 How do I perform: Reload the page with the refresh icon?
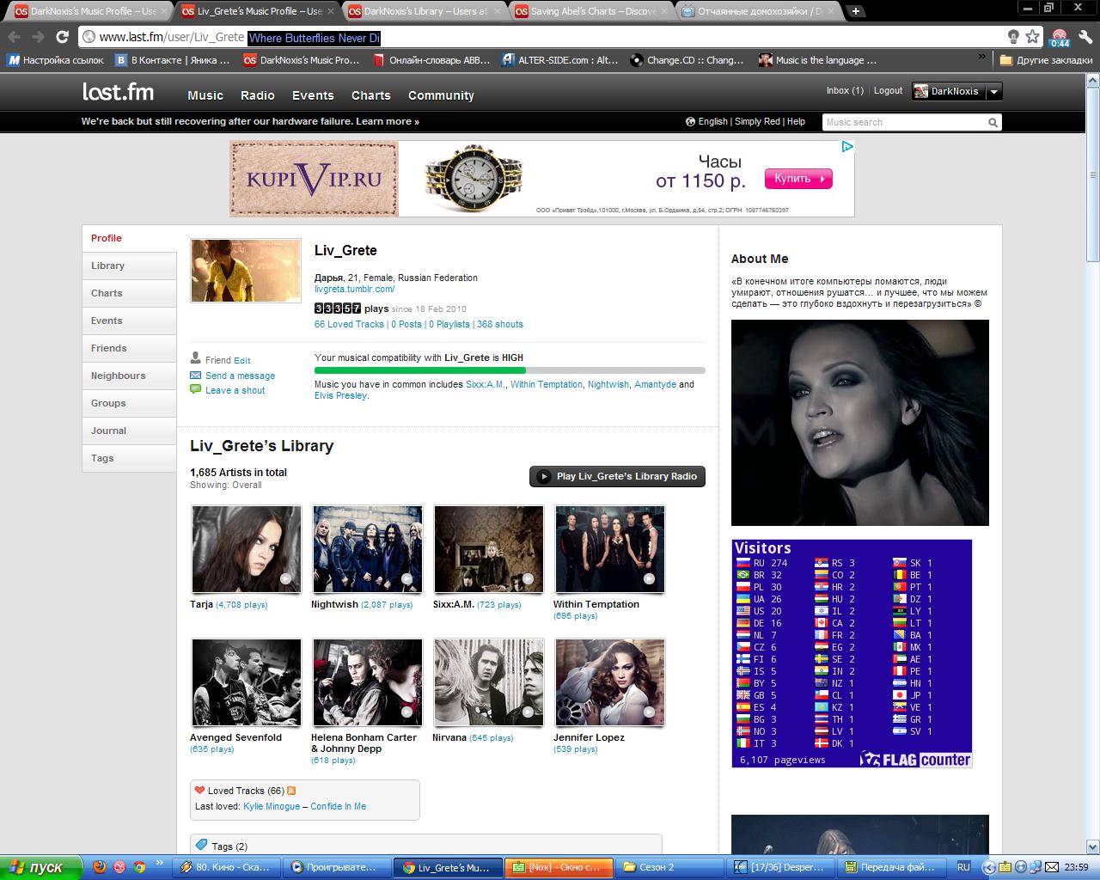point(62,37)
